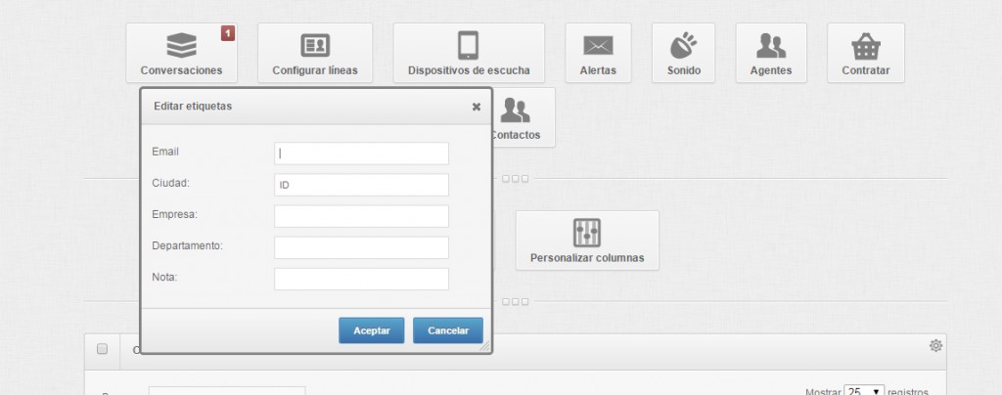1002x395 pixels.
Task: Open Sonido settings
Action: (x=684, y=53)
